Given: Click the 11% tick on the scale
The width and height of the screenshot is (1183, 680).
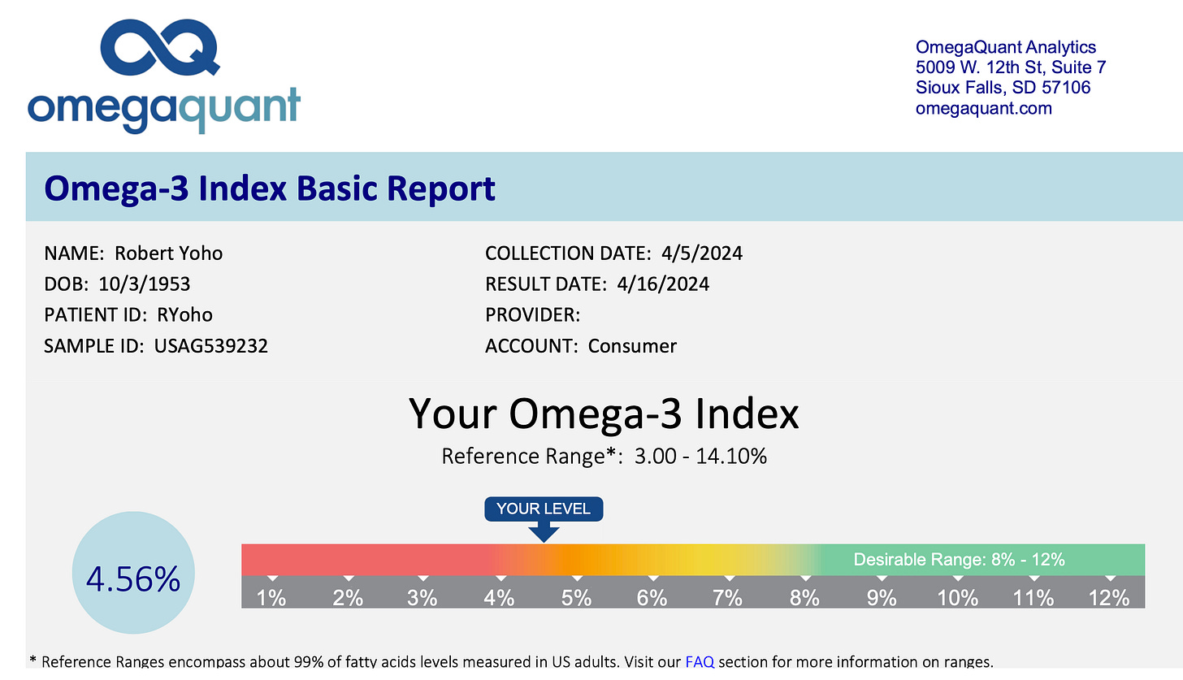Looking at the screenshot, I should tap(1033, 597).
